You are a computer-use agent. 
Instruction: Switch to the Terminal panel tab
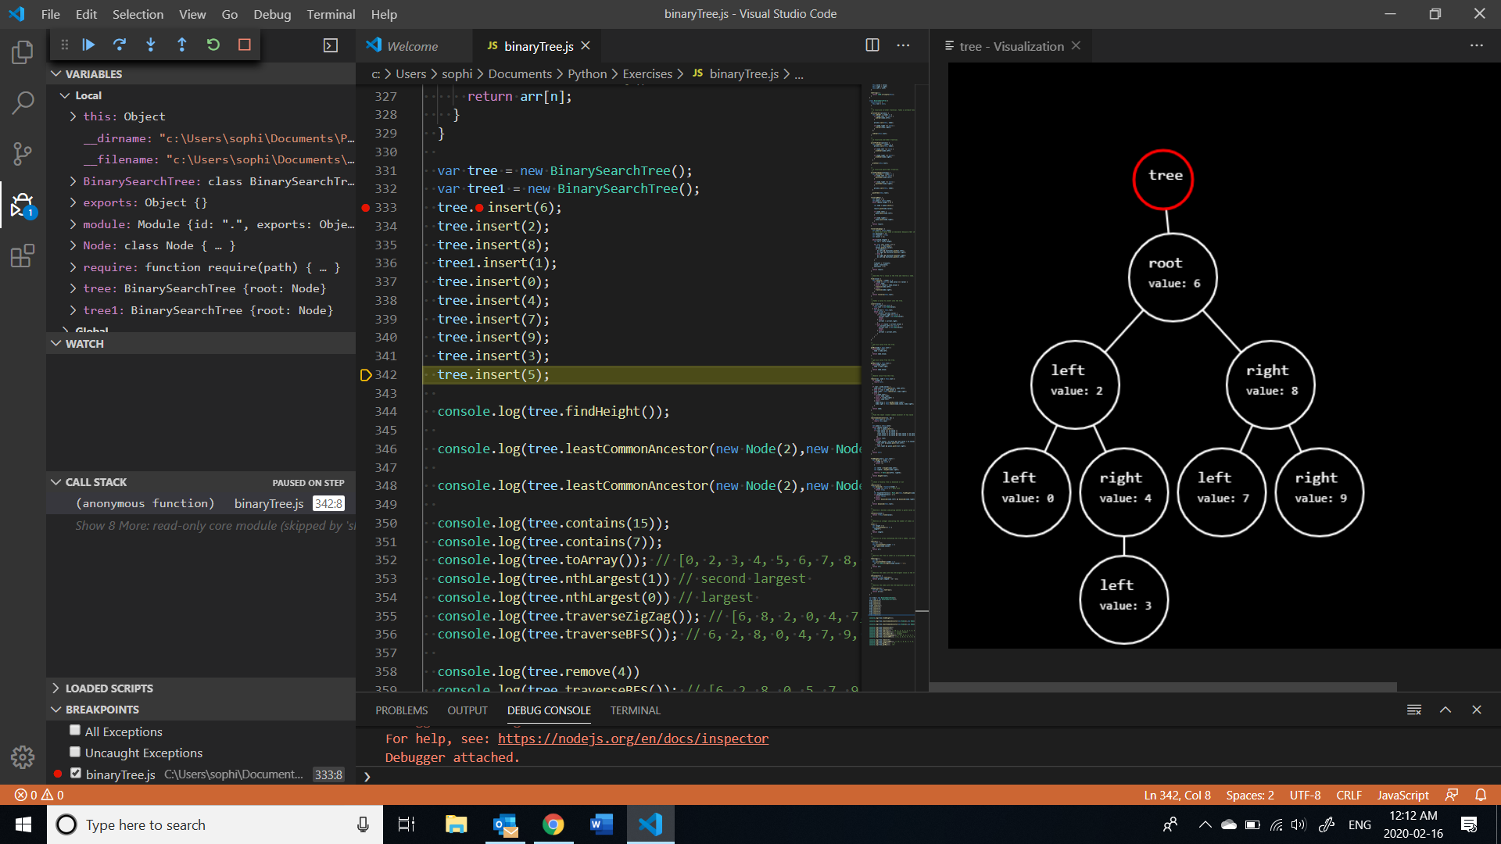pos(635,710)
